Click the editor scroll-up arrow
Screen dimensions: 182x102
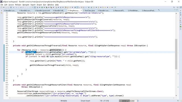pos(176,14)
